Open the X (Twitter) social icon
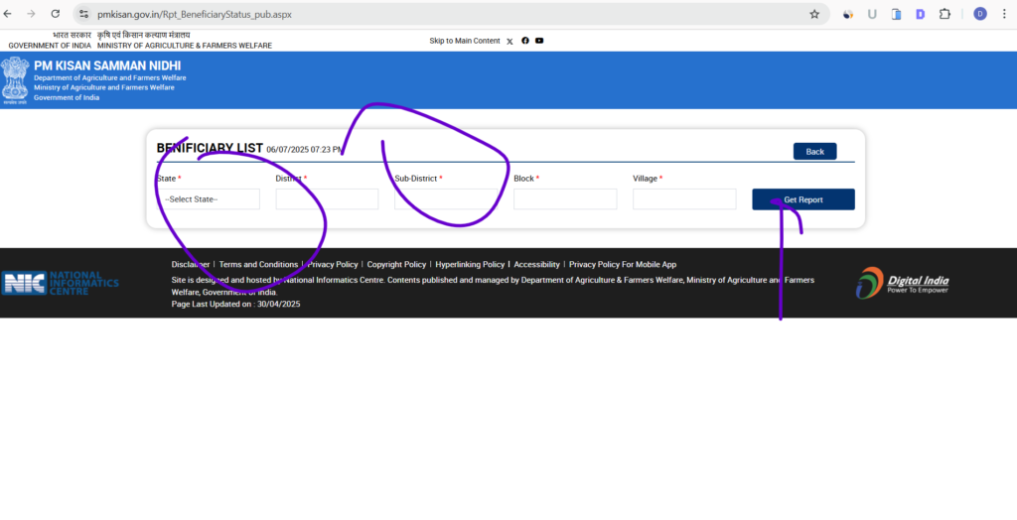This screenshot has height=520, width=1017. pyautogui.click(x=509, y=41)
